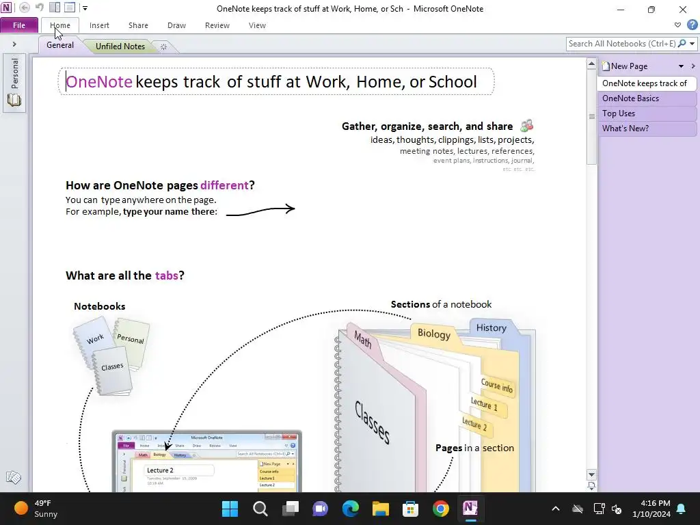Screen dimensions: 700x525
Task: Click the vertical scrollbar thumb
Action: click(591, 117)
